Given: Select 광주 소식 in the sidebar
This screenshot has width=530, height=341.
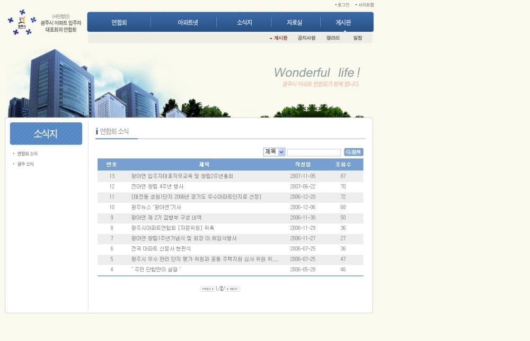Looking at the screenshot, I should [x=25, y=164].
